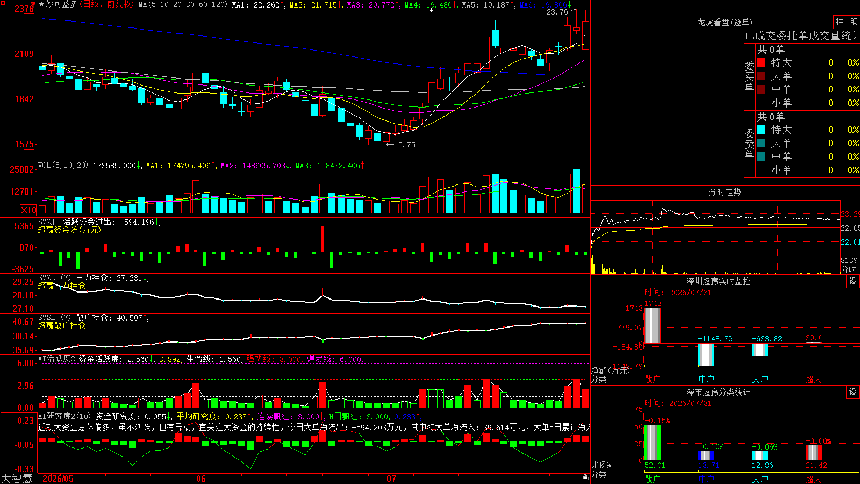The height and width of the screenshot is (484, 860).
Task: Click the X10 volume scale box
Action: pyautogui.click(x=28, y=210)
